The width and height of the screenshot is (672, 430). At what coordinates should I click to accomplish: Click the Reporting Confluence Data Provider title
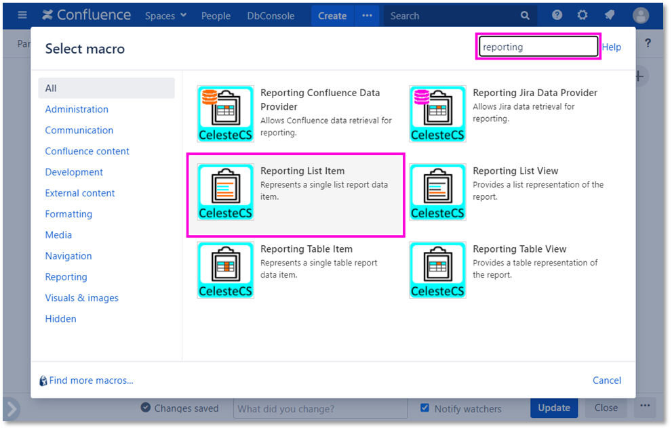pyautogui.click(x=320, y=100)
